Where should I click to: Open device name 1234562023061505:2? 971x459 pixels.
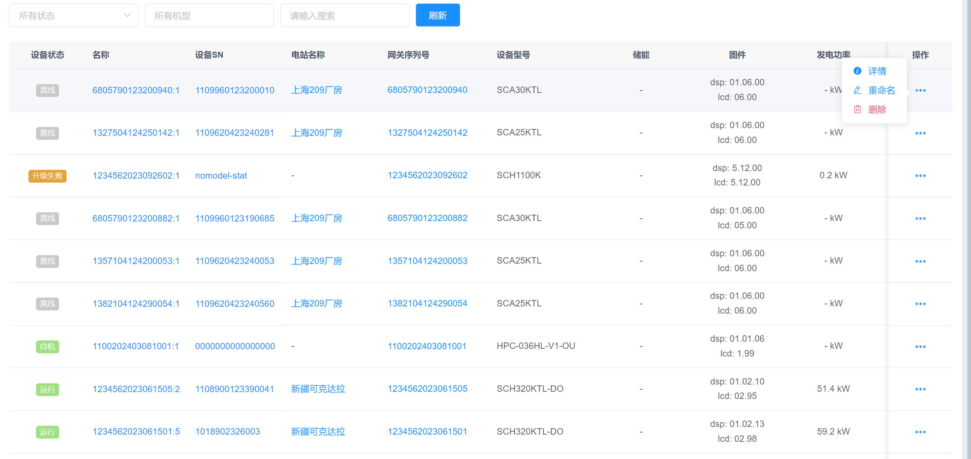pyautogui.click(x=136, y=389)
